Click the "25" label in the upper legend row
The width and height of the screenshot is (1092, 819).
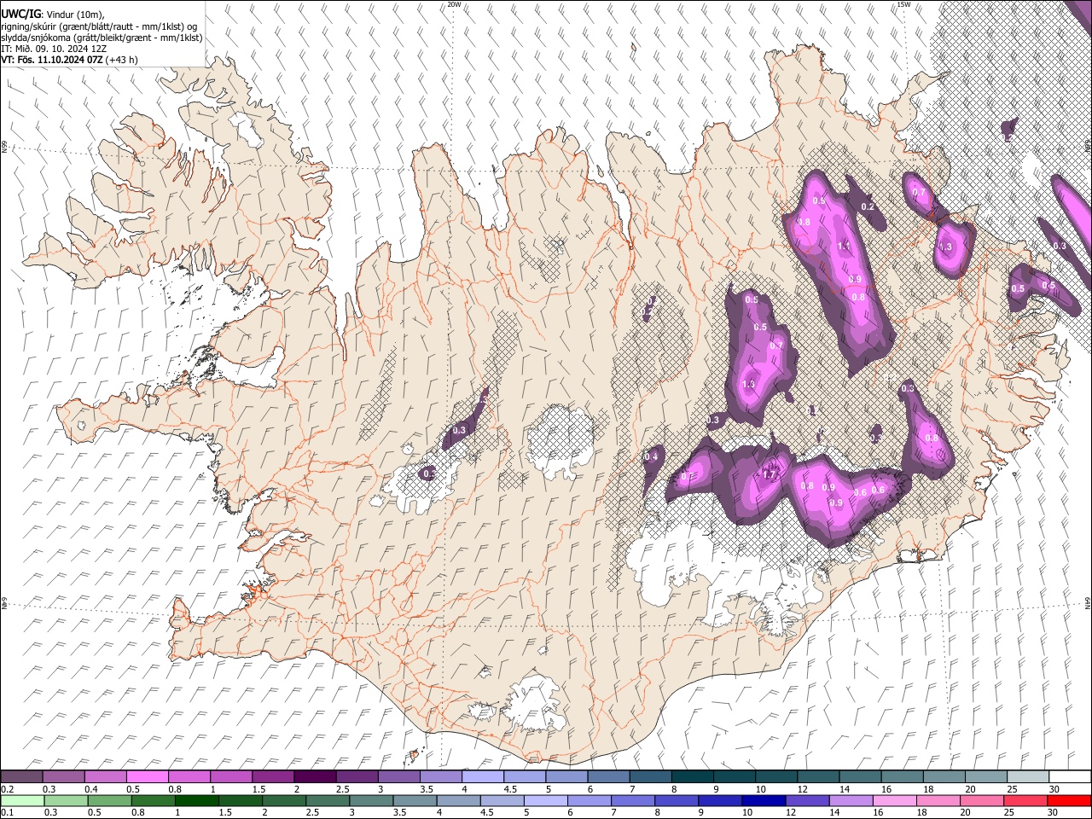[1011, 788]
